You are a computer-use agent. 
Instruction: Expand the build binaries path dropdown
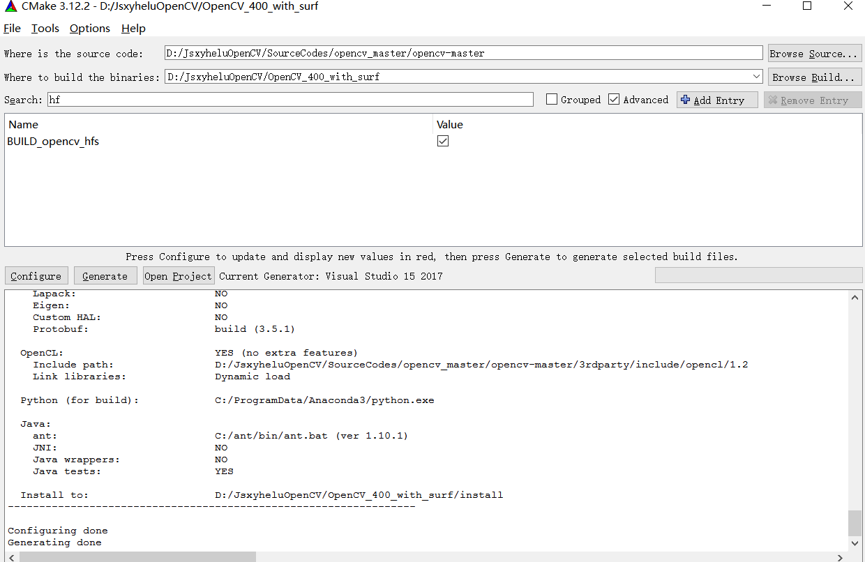(x=757, y=77)
